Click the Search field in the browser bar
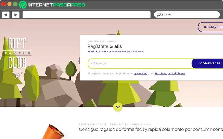223x139 pixels. [187, 15]
